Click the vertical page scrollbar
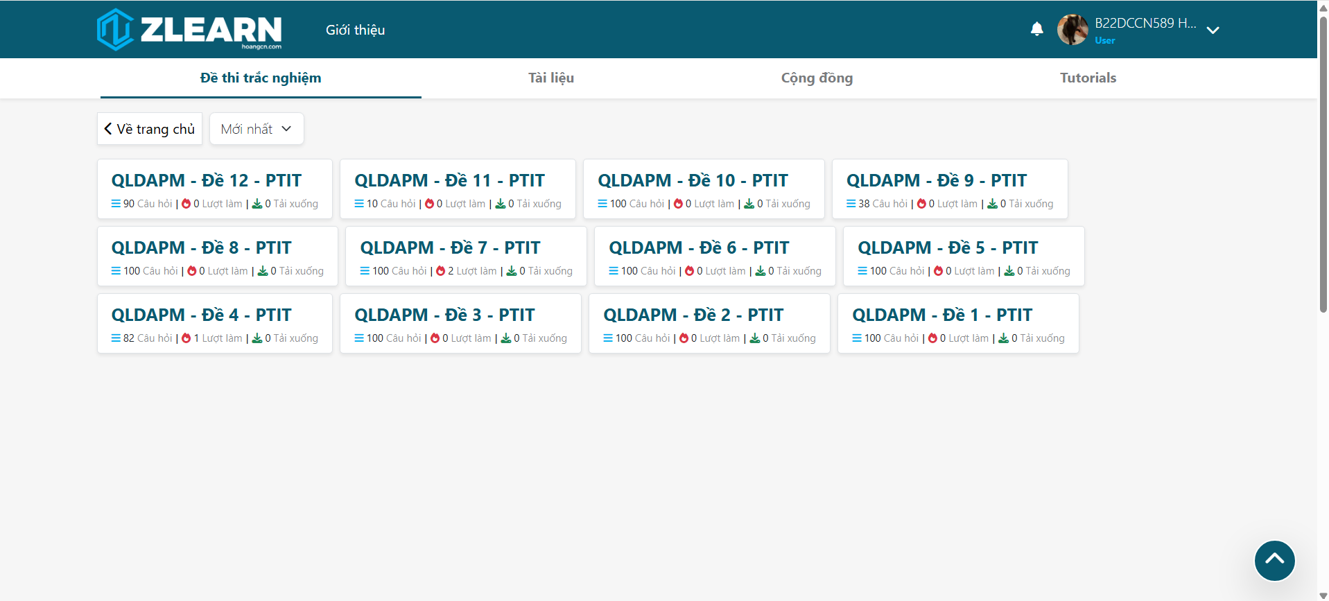Screen dimensions: 1329x601 tap(1323, 166)
